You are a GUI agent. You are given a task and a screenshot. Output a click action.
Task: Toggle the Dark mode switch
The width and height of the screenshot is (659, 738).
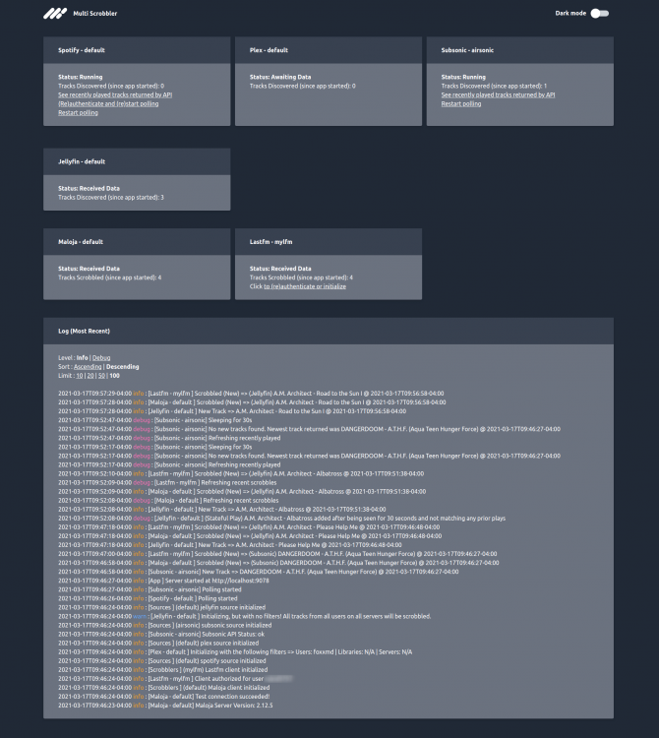coord(600,13)
